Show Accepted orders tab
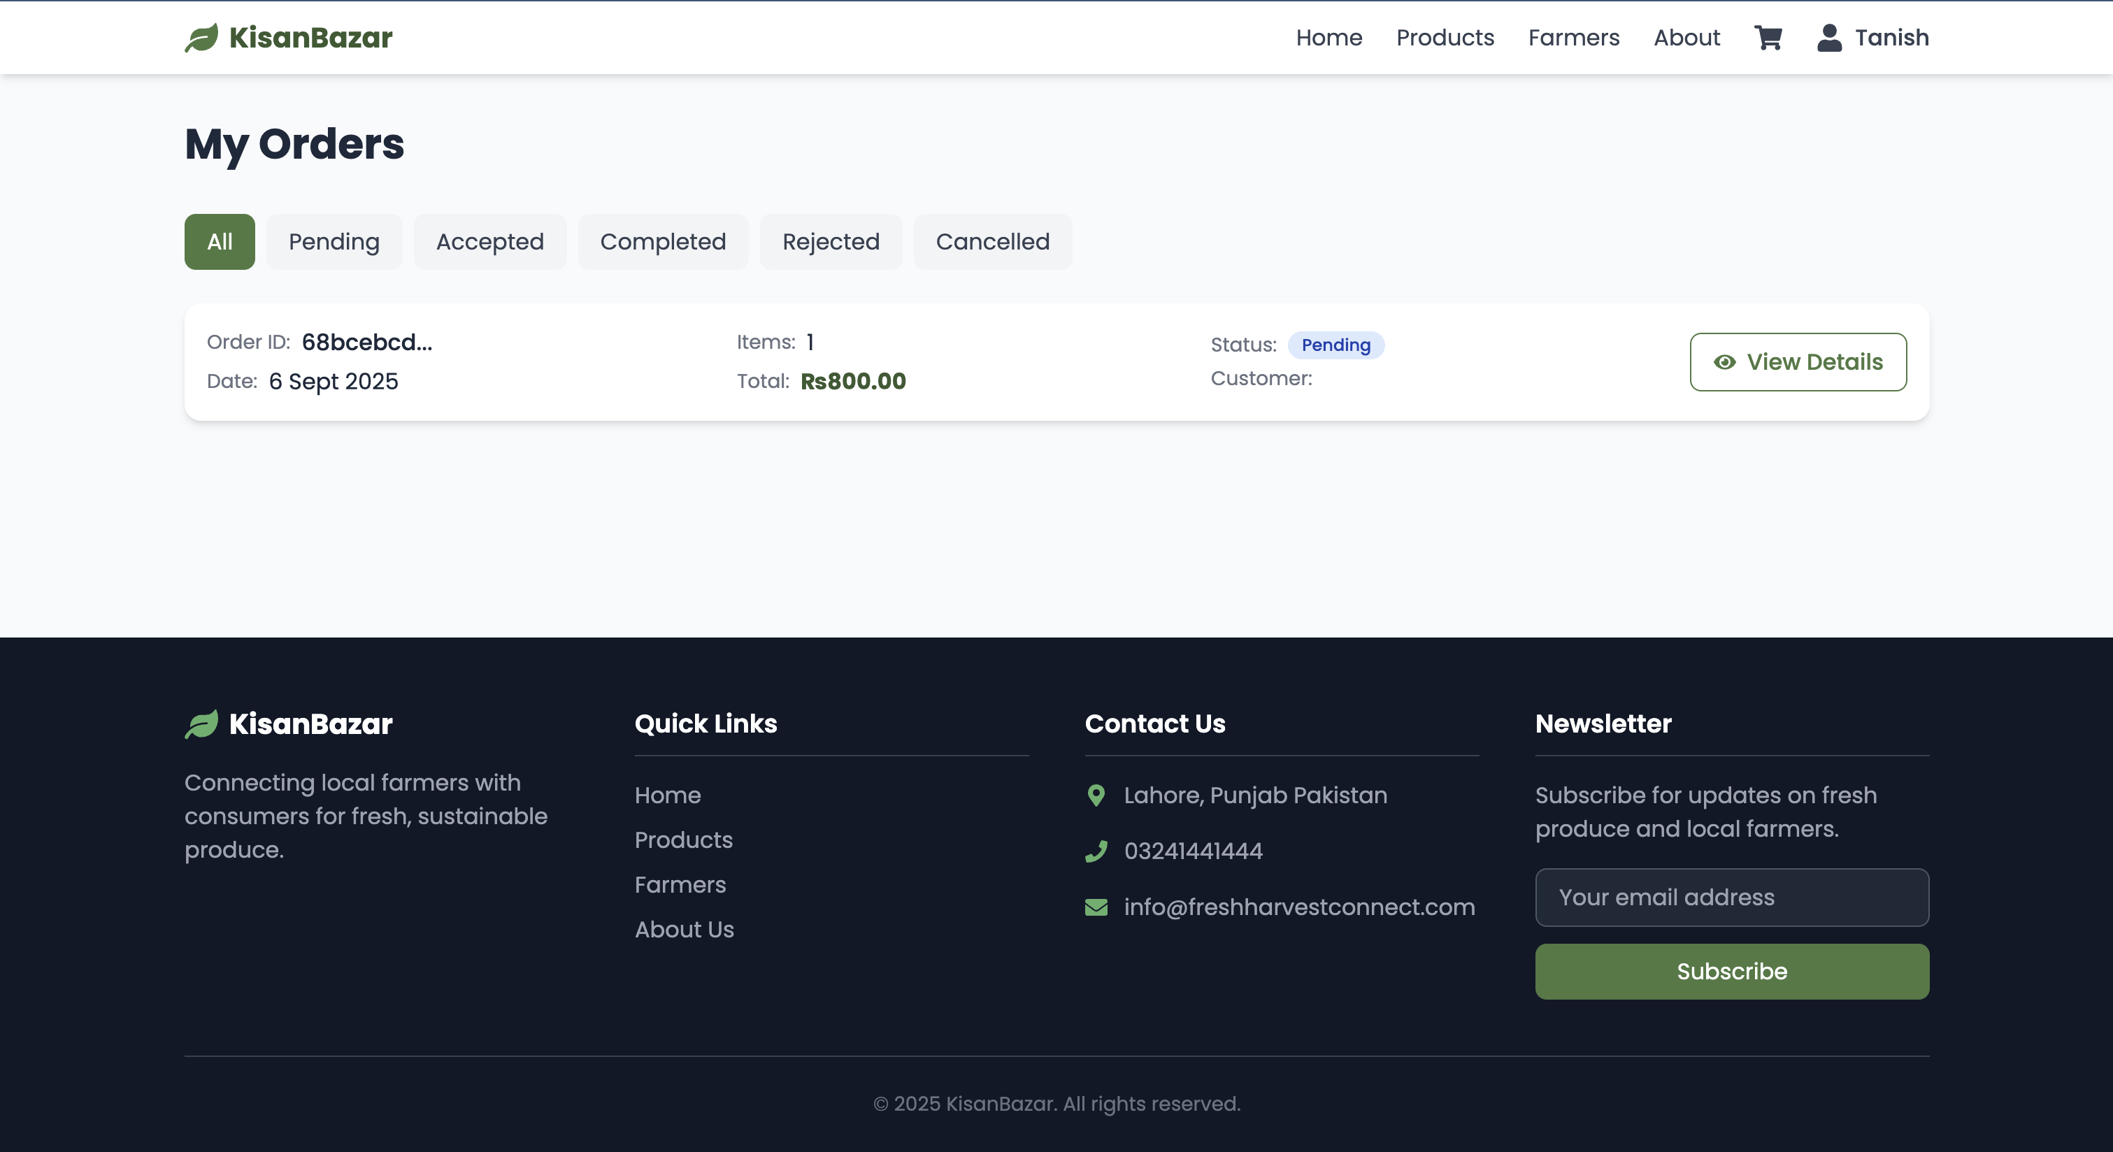 [489, 242]
